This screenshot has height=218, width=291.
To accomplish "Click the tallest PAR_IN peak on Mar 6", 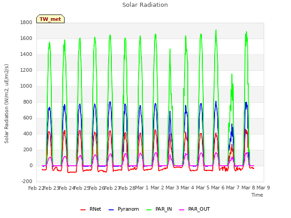I will coord(216,30).
